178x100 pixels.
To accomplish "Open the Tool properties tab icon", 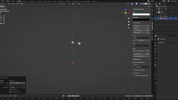I will 155,39.
